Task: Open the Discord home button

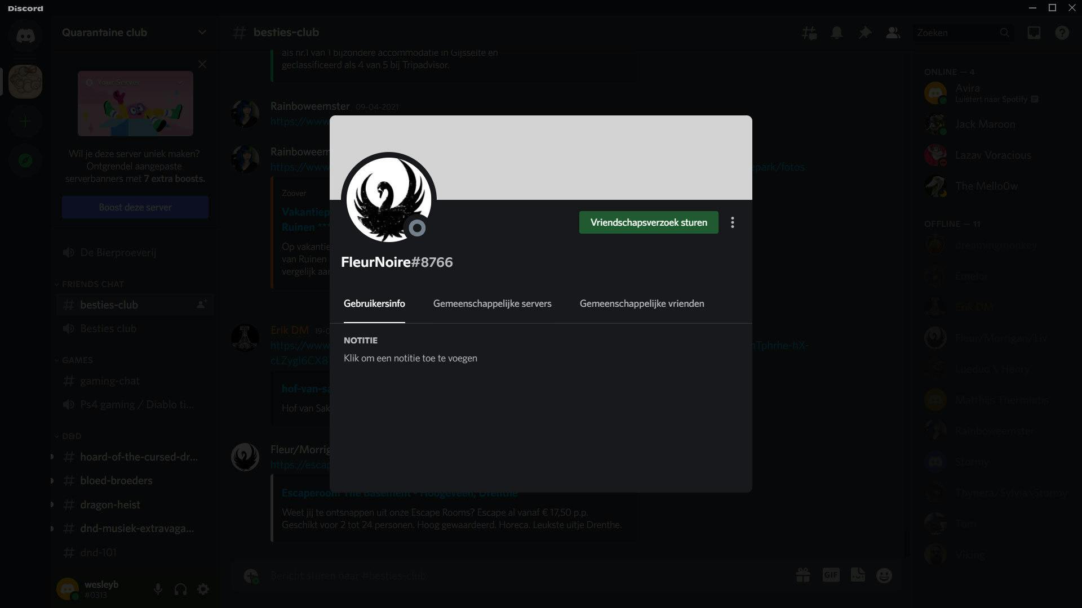Action: pyautogui.click(x=25, y=36)
